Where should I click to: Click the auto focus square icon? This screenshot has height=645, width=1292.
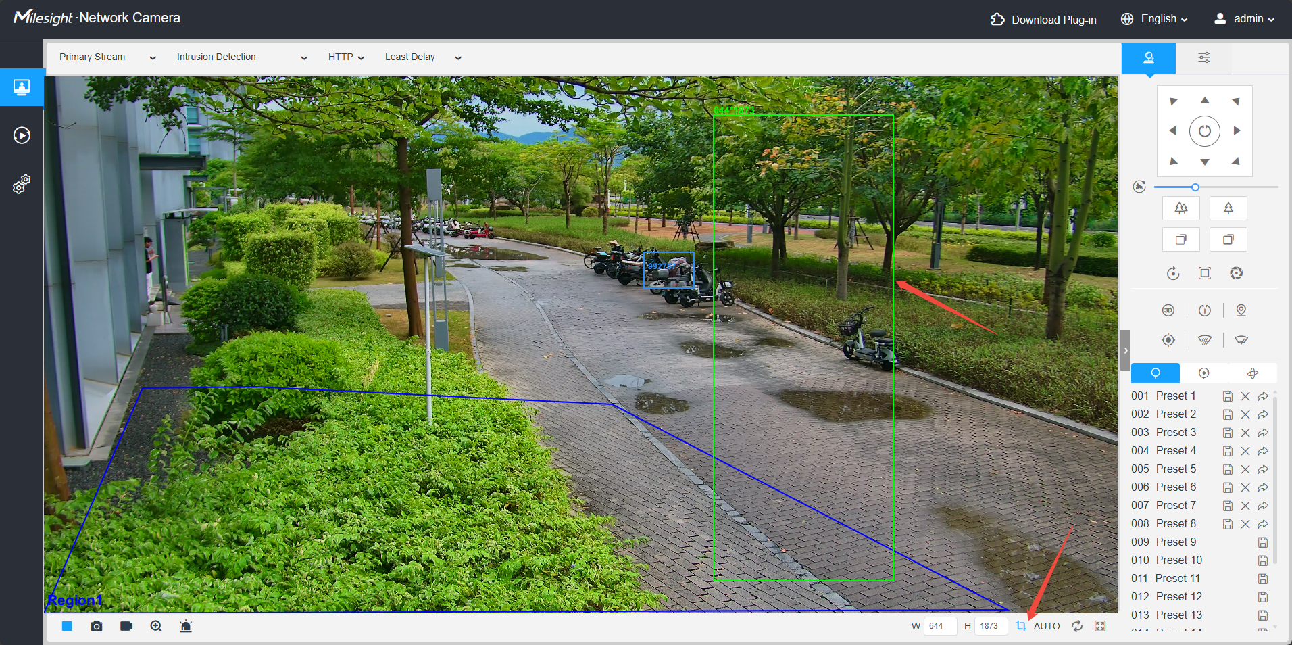[x=1205, y=273]
